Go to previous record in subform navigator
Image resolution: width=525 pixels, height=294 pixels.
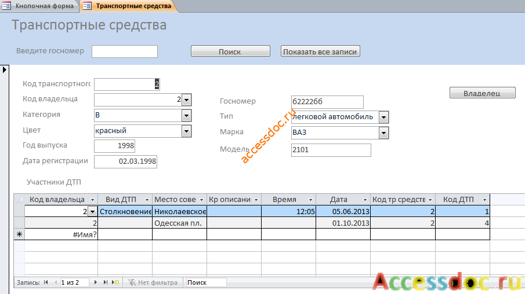click(56, 282)
